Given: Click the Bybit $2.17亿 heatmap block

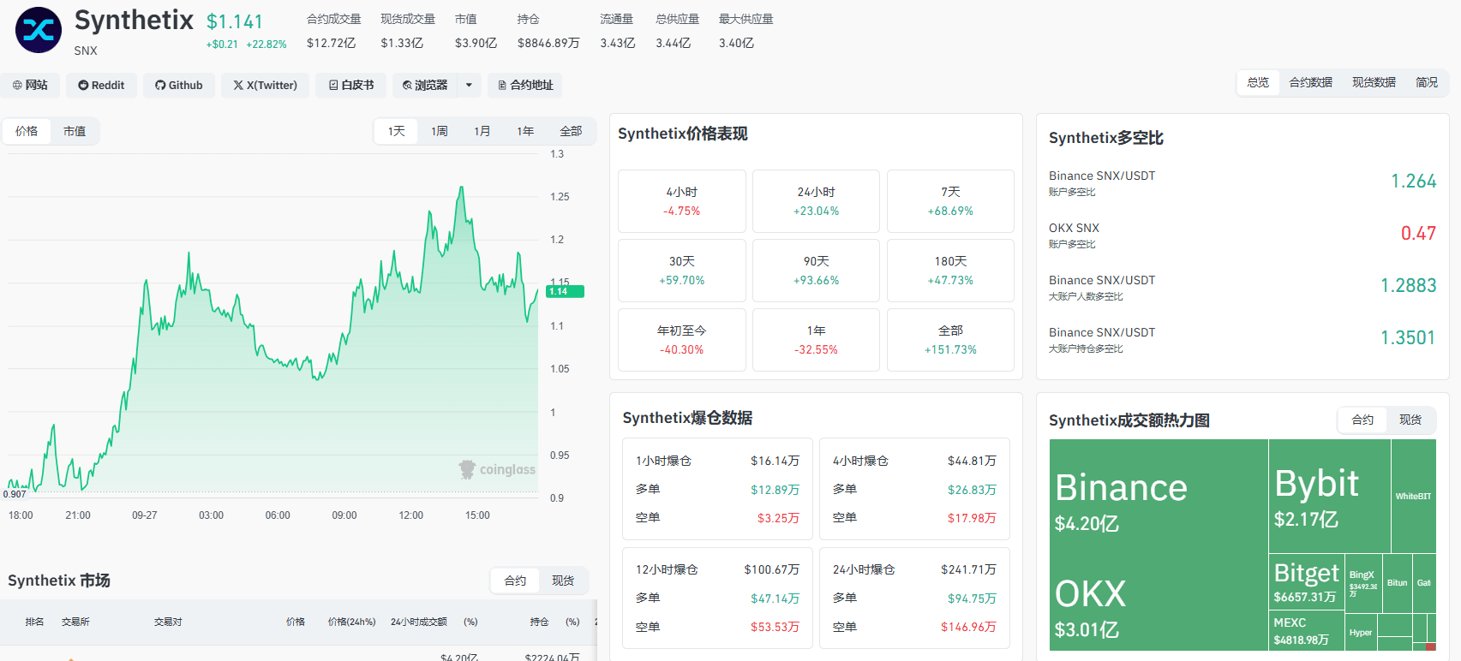Looking at the screenshot, I should 1329,496.
